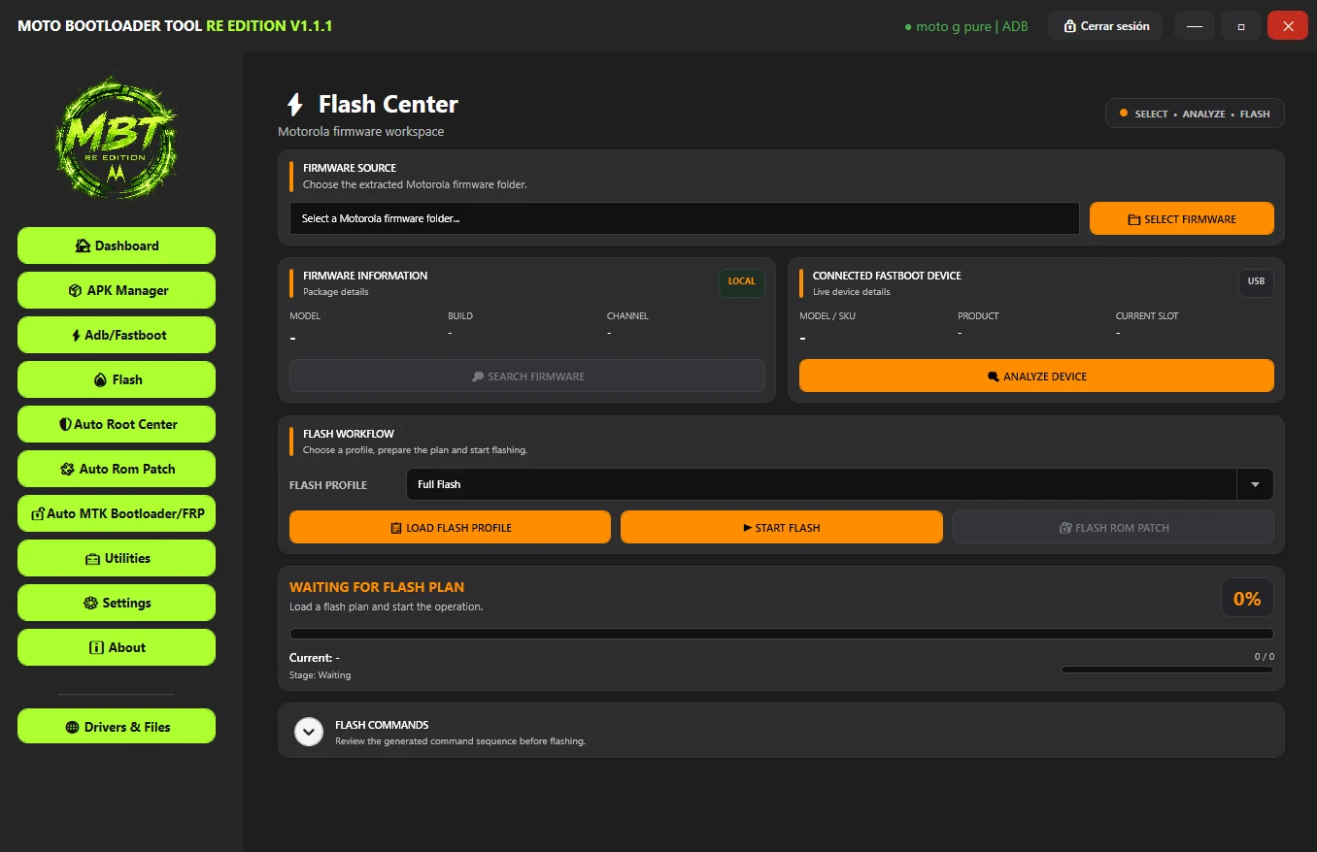
Task: Select the Flash sidebar item
Action: coord(117,379)
